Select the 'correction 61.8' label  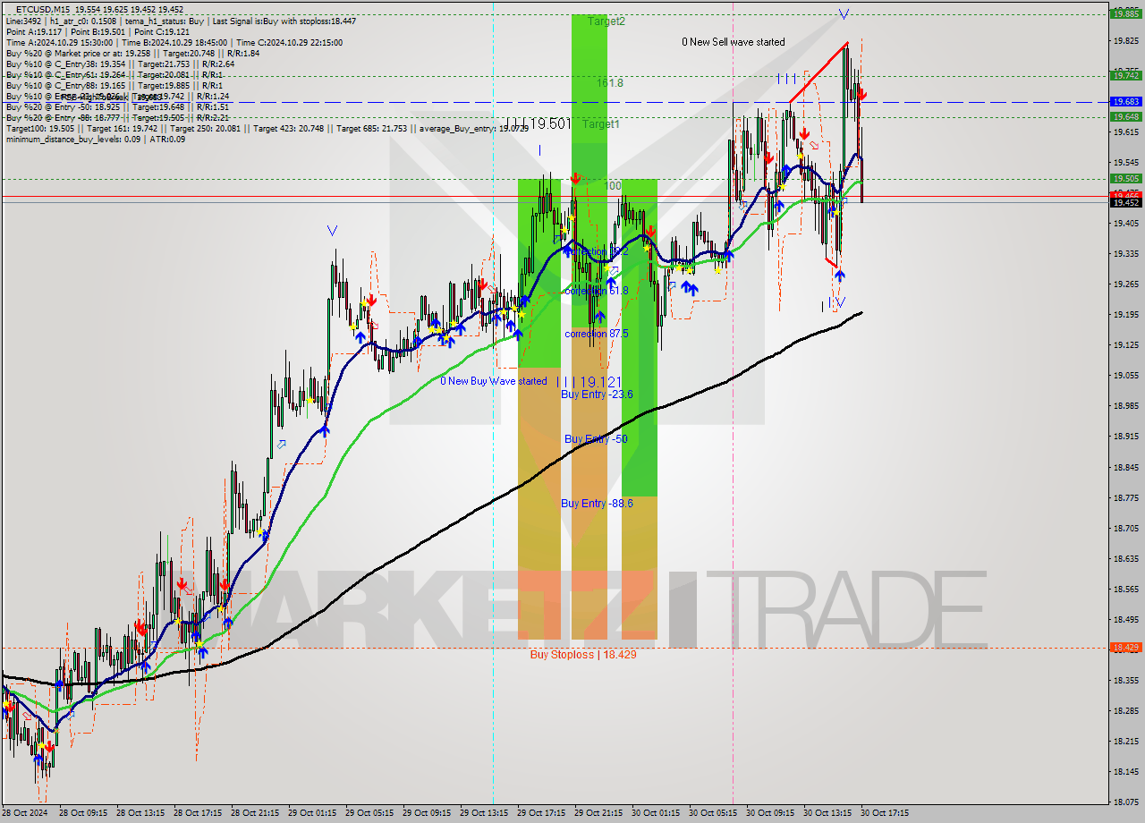596,291
